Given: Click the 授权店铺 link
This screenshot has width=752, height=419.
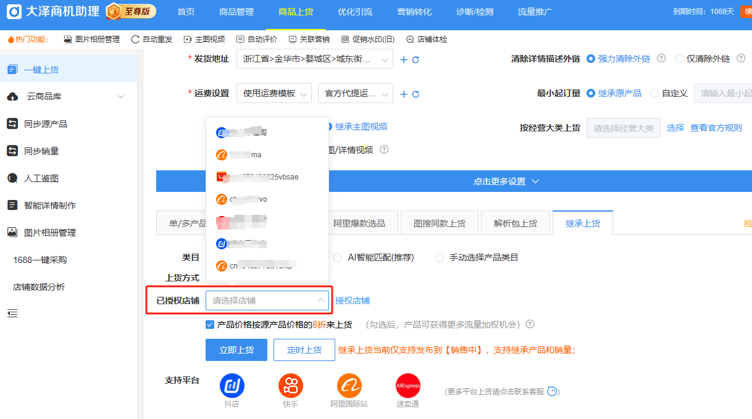Looking at the screenshot, I should click(353, 301).
